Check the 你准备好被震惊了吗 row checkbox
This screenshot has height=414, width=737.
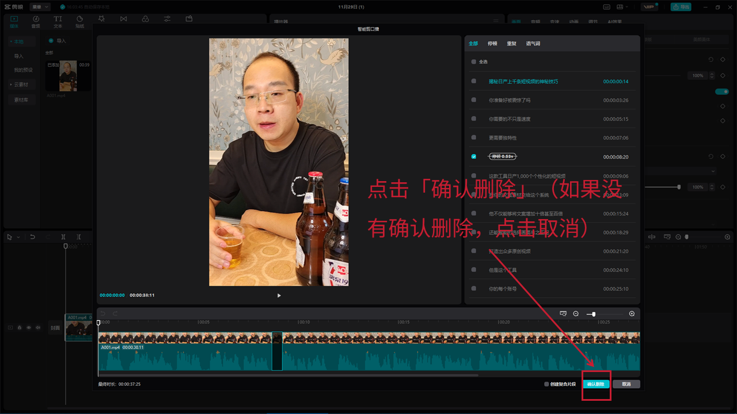click(x=474, y=100)
